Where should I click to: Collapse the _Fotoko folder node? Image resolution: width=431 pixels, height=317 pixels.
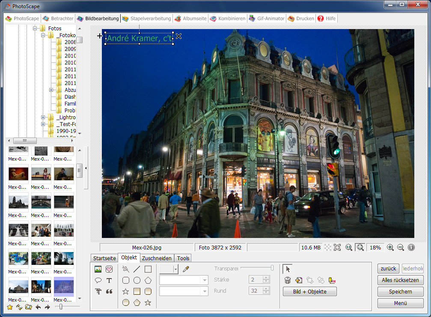pos(43,35)
